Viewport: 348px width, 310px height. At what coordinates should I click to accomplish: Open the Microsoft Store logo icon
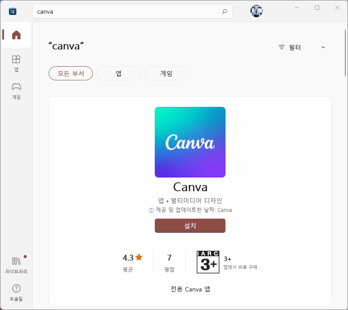[x=13, y=11]
